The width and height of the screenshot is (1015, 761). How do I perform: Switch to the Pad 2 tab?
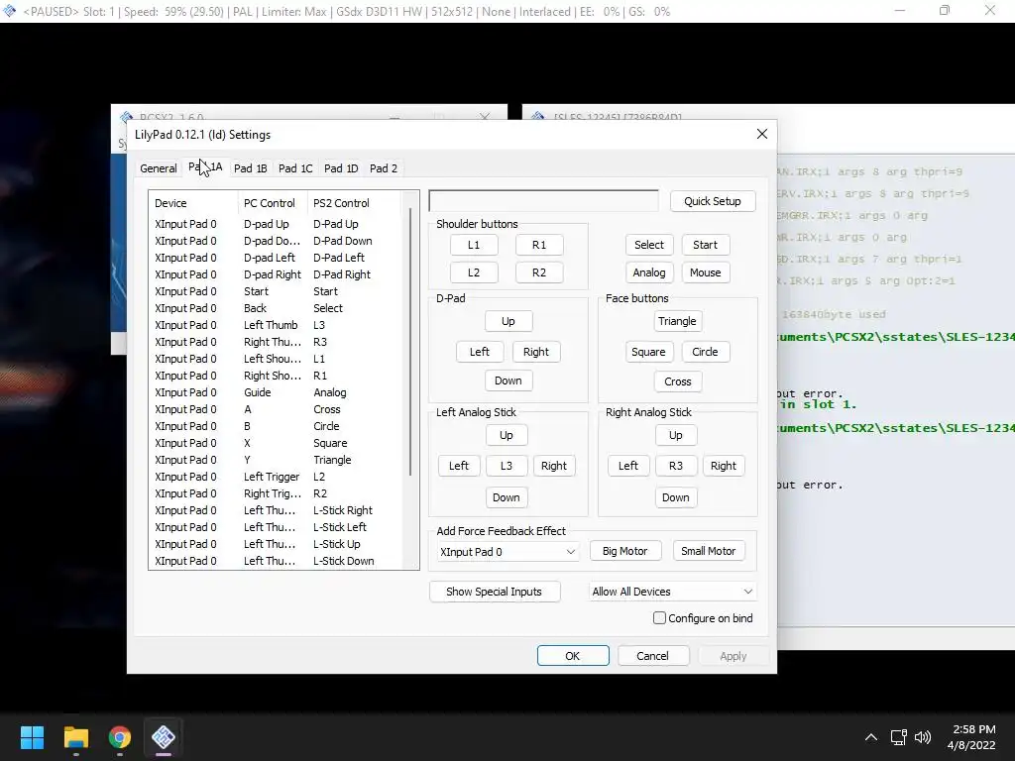[384, 168]
